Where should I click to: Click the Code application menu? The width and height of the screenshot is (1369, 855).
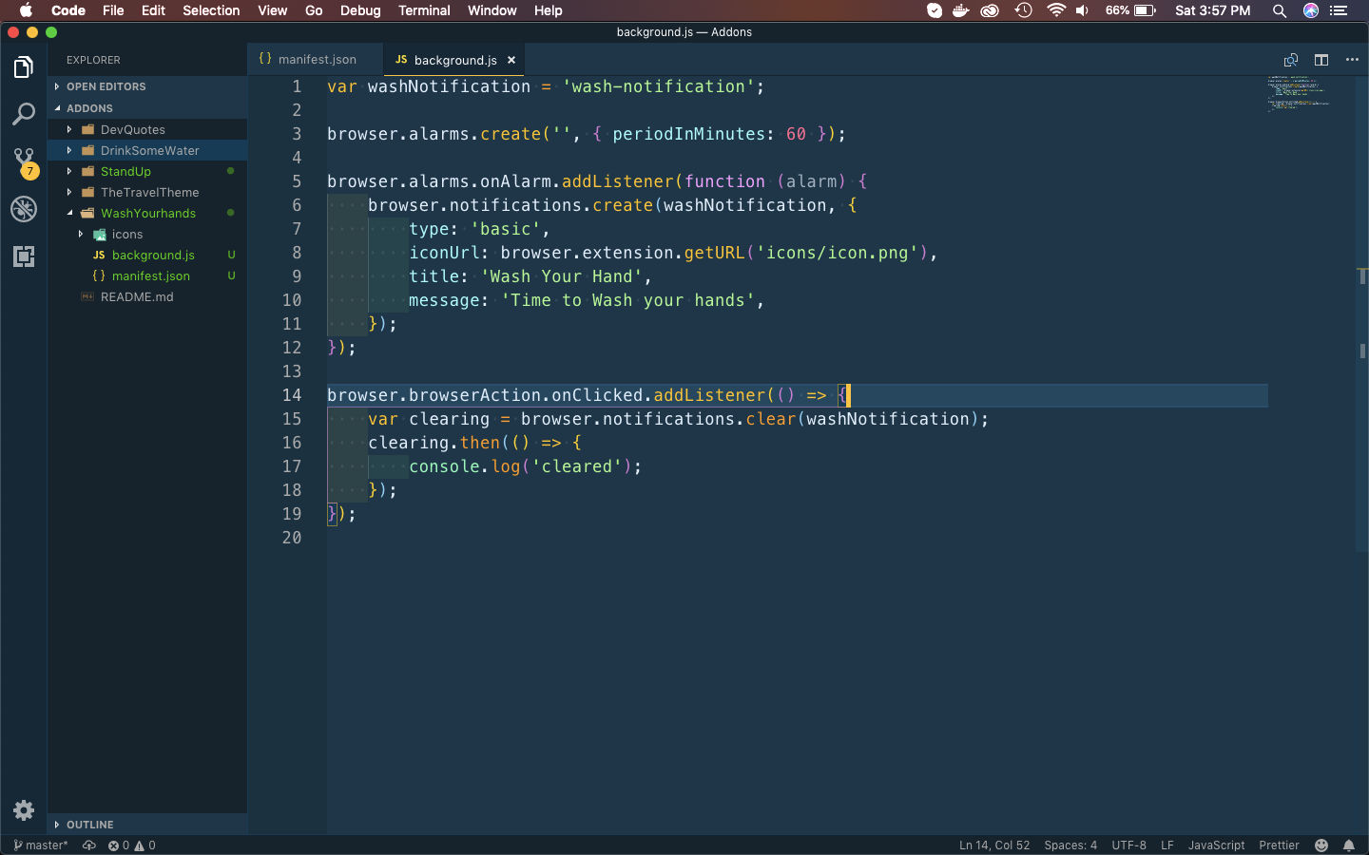coord(68,10)
